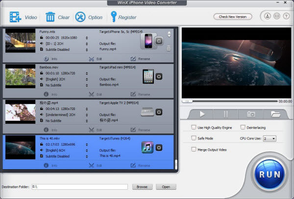Change the [Undetermined] 2CH audio selector
294x199 pixels.
pos(87,115)
